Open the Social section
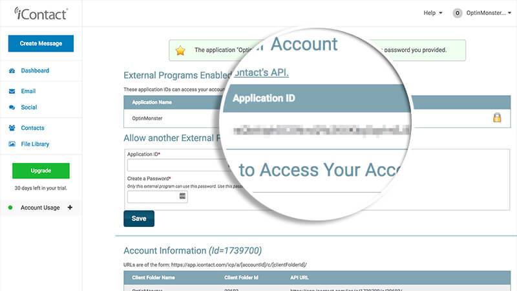517x291 pixels. (29, 107)
